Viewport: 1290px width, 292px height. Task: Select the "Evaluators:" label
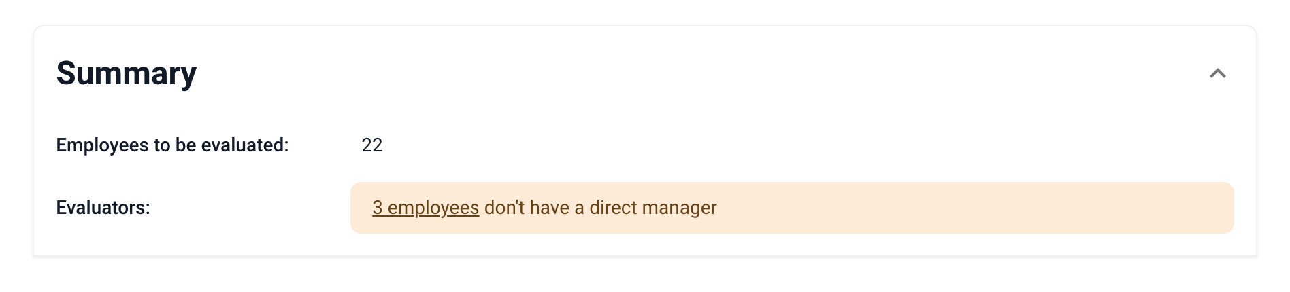click(x=103, y=208)
